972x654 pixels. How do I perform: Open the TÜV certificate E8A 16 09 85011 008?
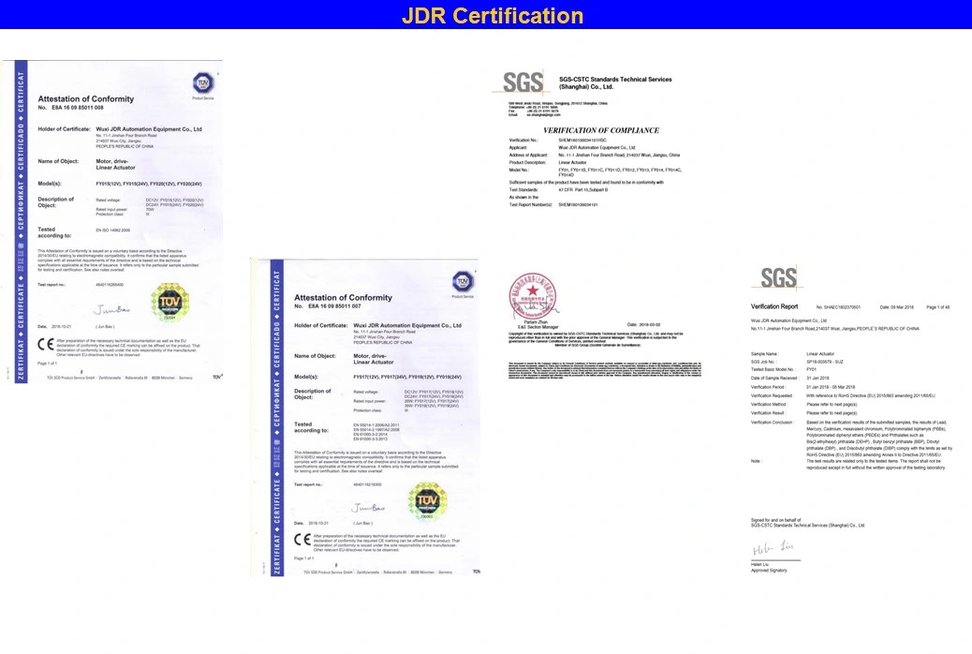coord(112,221)
